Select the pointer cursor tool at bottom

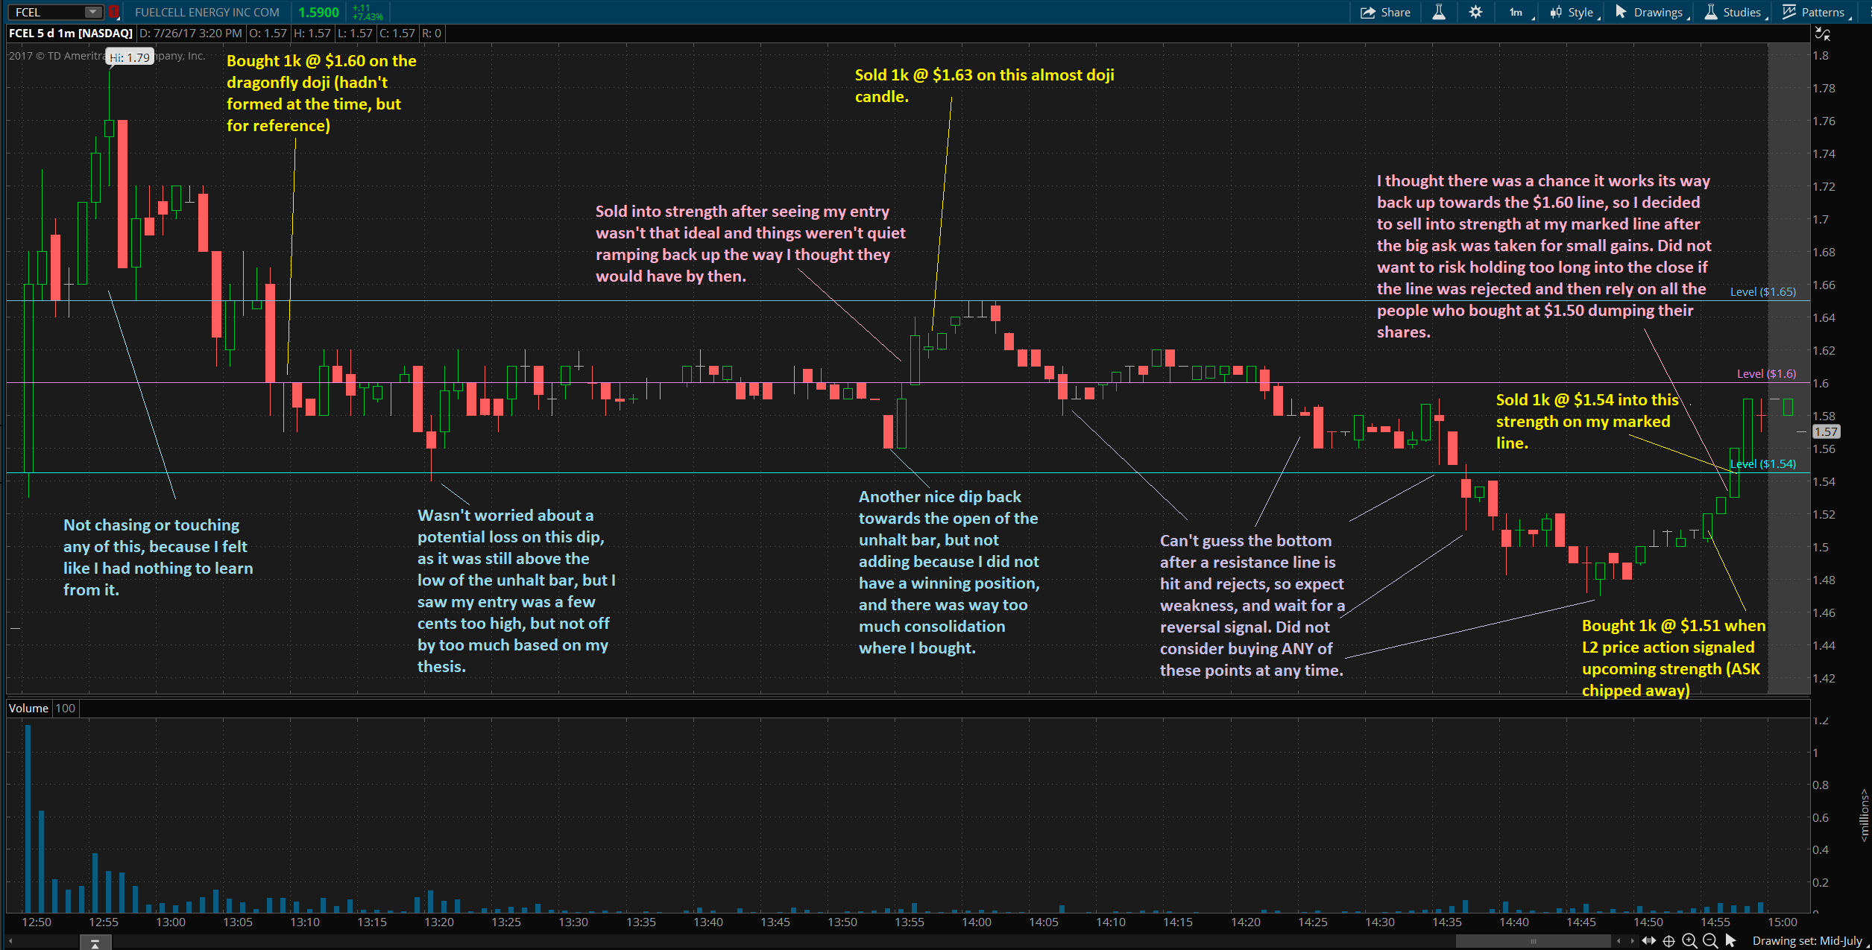[1730, 941]
